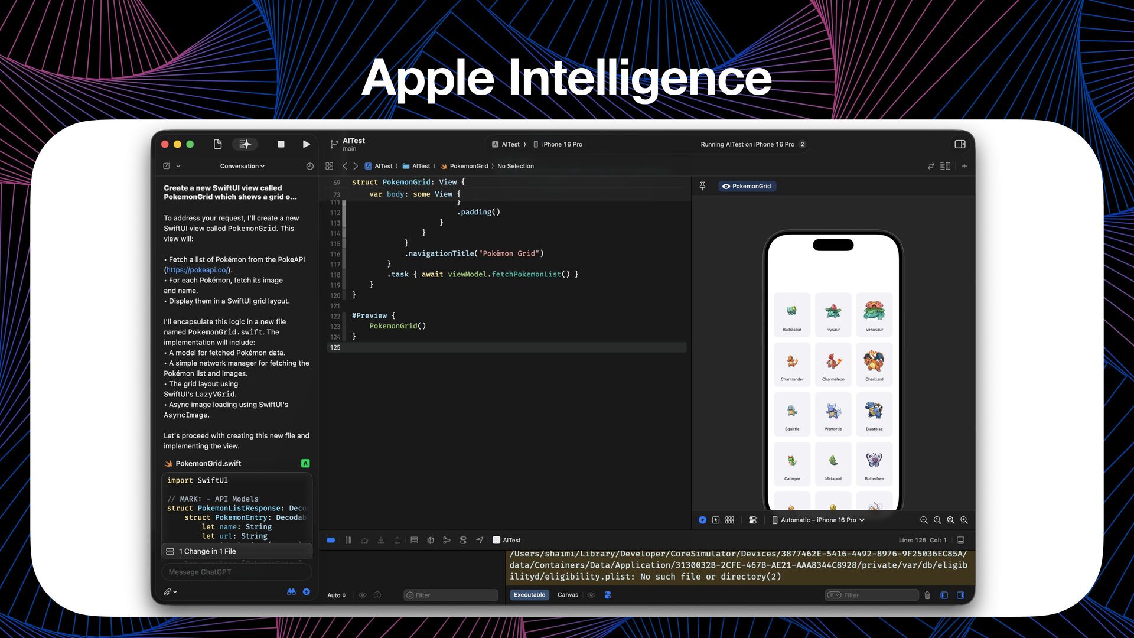1134x638 pixels.
Task: Select the PokemonGrid preview tab
Action: [x=747, y=186]
